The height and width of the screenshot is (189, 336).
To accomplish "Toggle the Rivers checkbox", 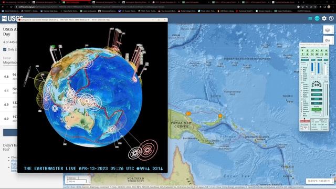I will click(x=302, y=109).
